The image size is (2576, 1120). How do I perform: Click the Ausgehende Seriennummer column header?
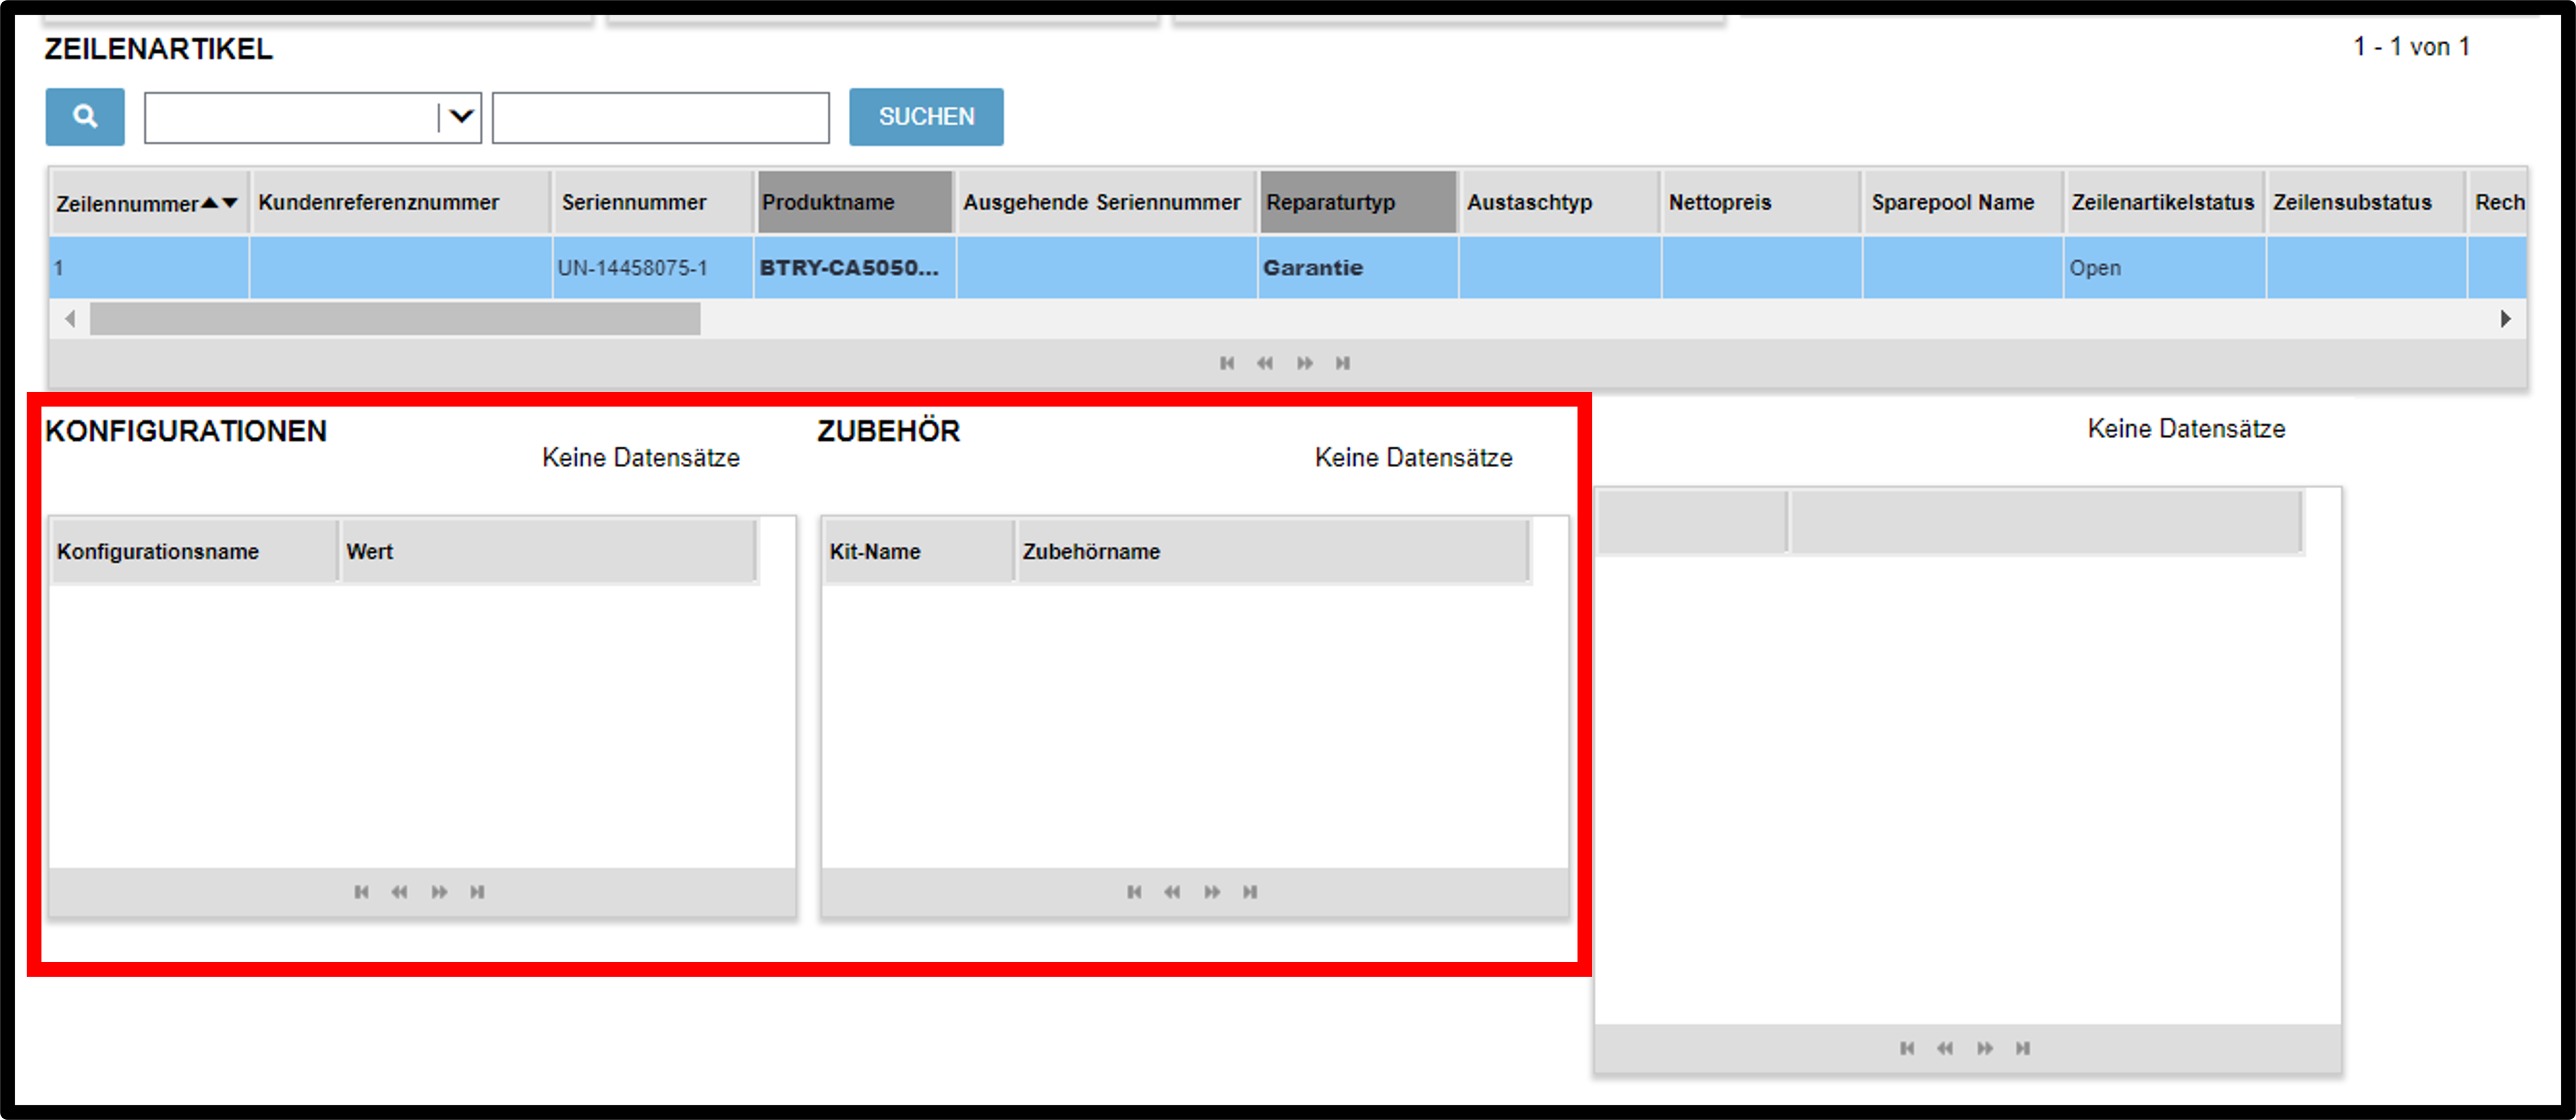click(x=1106, y=203)
